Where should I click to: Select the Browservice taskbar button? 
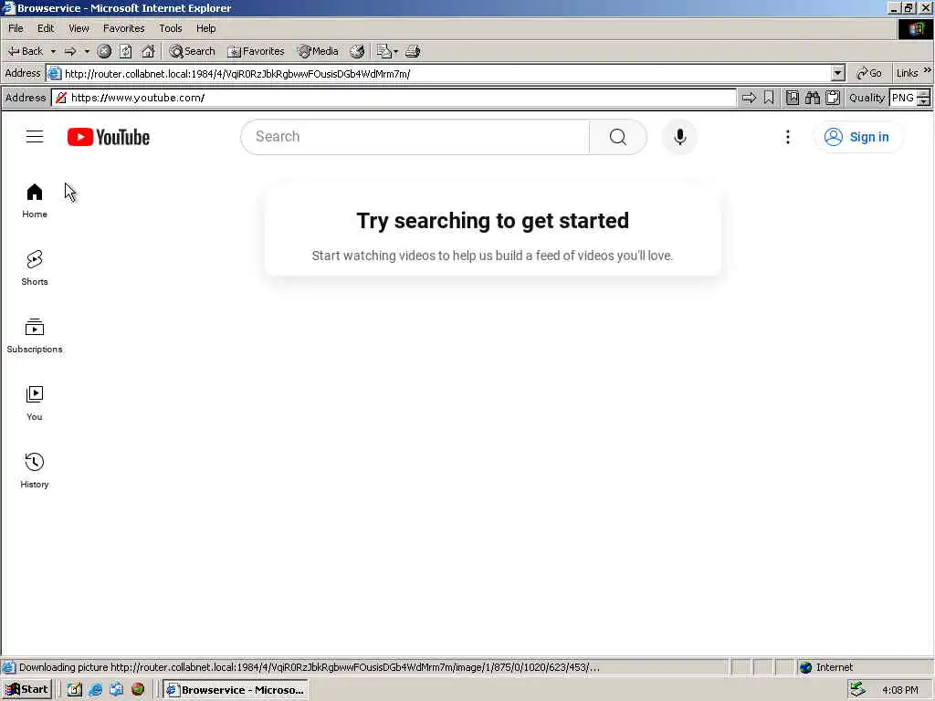coord(236,690)
